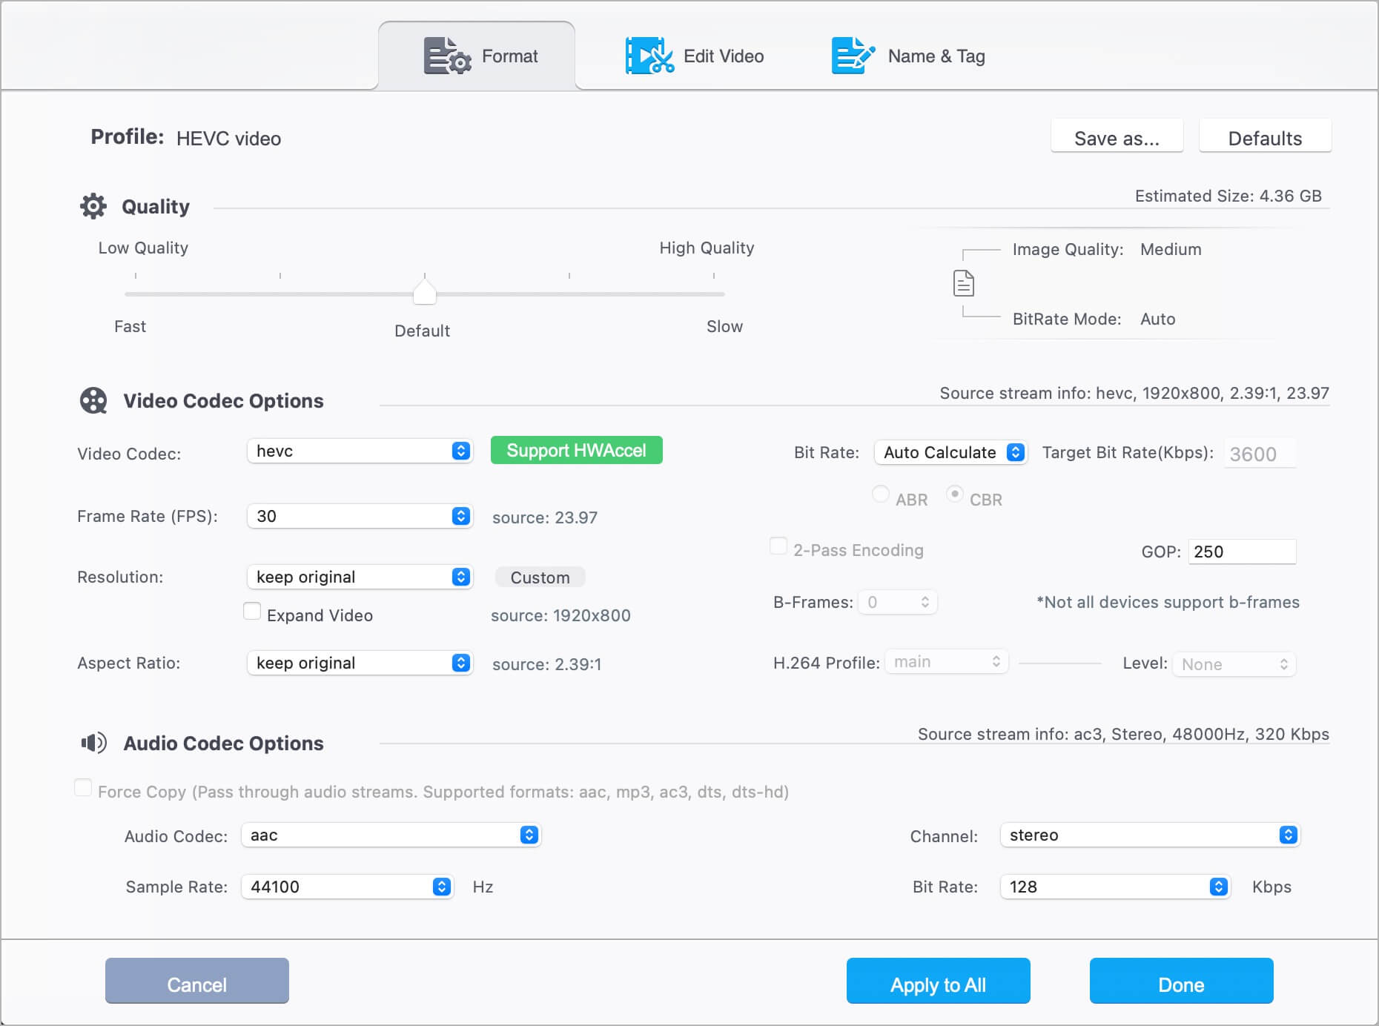
Task: Click the Name & Tag pencil icon
Action: click(853, 56)
